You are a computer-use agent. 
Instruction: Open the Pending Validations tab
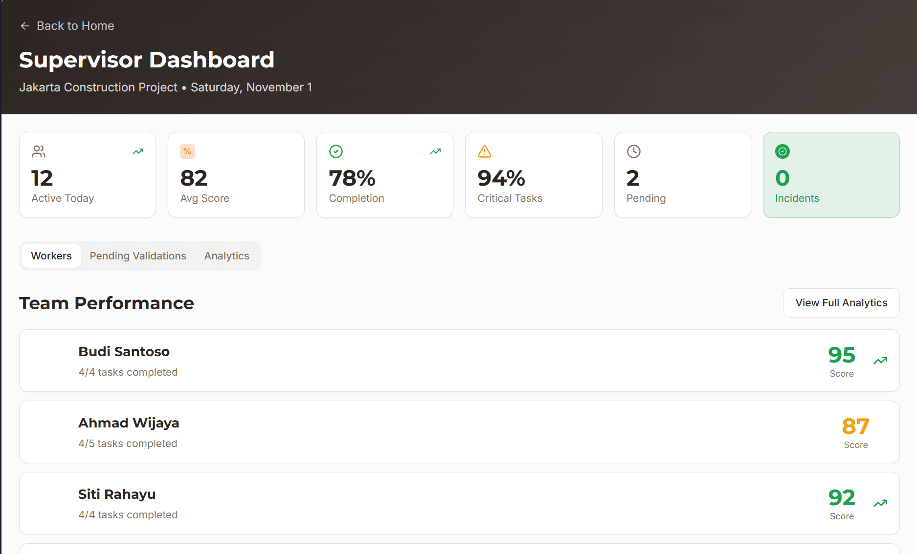pos(138,256)
